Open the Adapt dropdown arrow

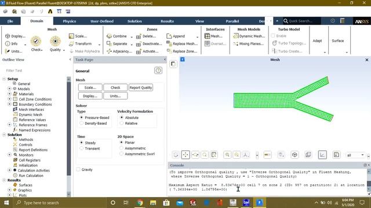click(325, 53)
